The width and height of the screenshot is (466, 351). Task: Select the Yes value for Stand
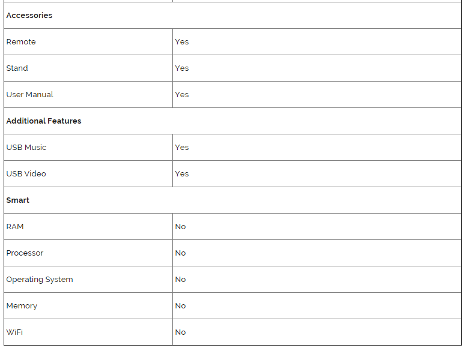click(182, 68)
